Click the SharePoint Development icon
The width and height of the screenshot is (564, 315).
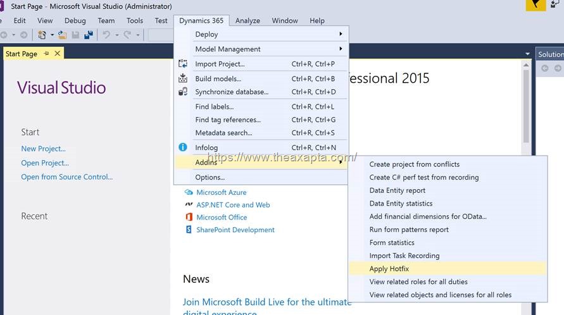[x=189, y=230]
